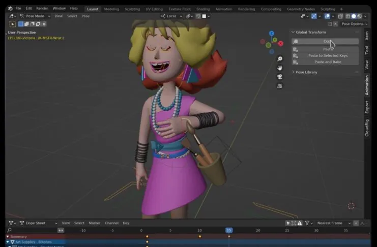Open the Pose Mode dropdown

coord(35,16)
